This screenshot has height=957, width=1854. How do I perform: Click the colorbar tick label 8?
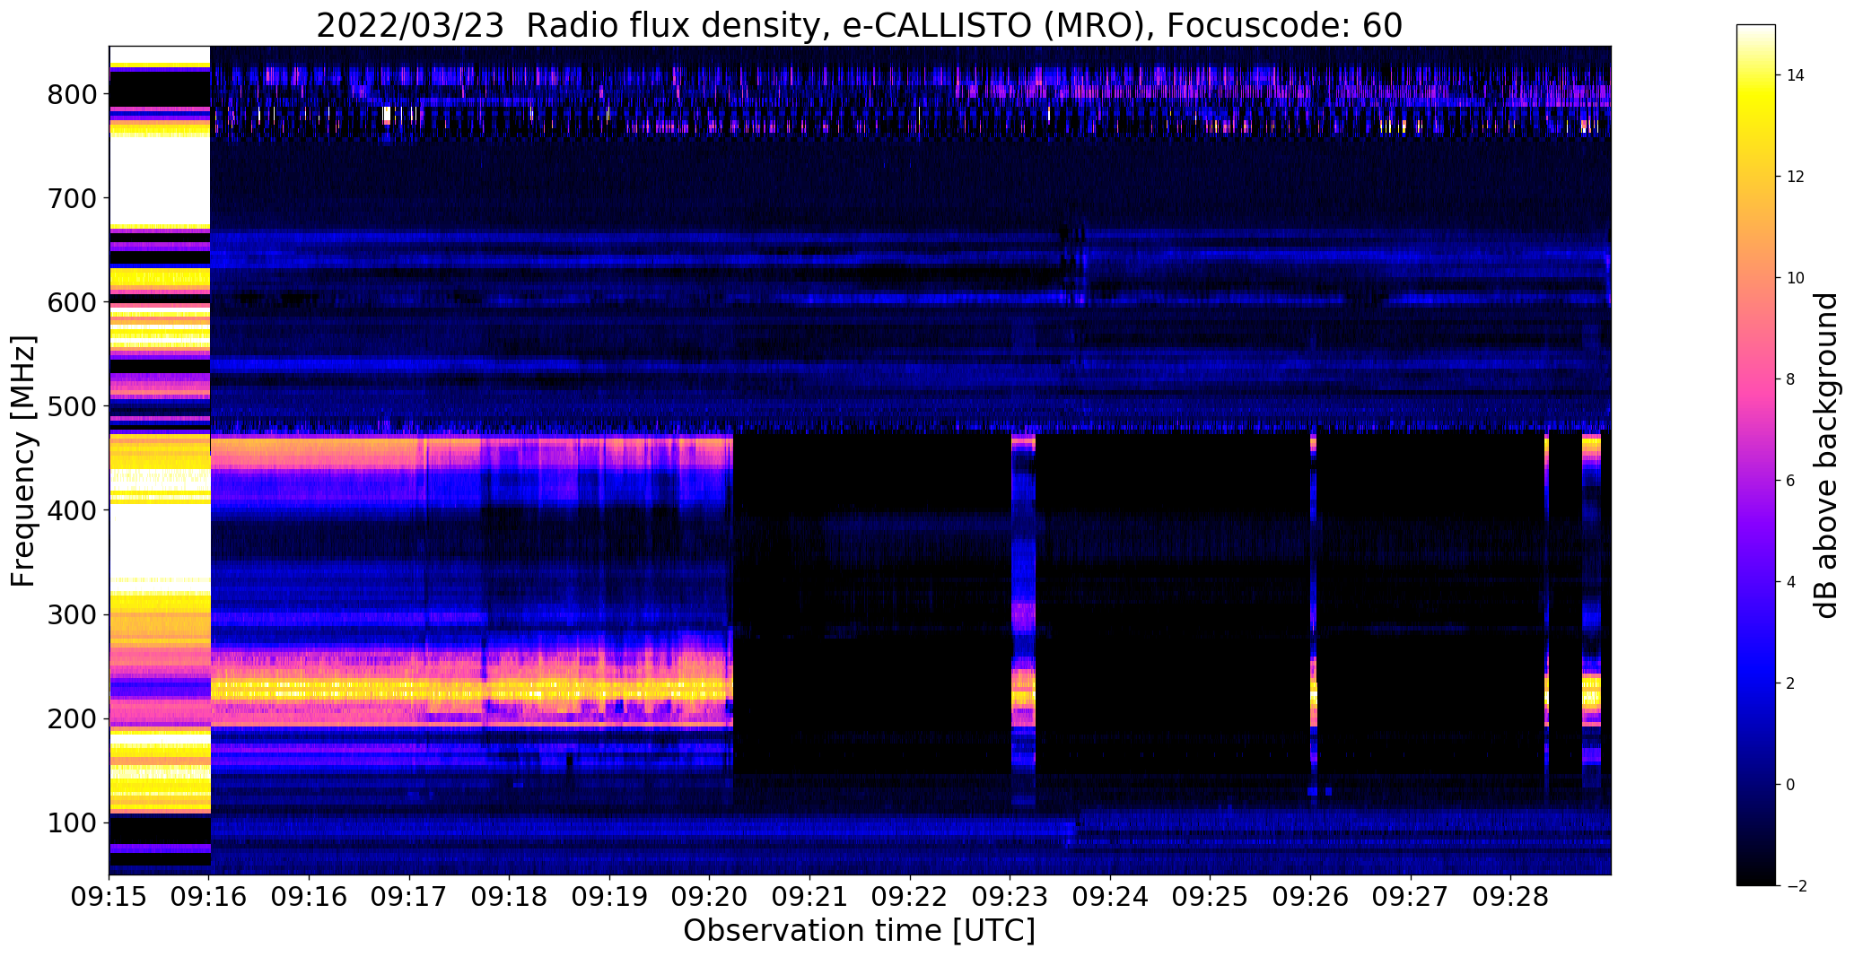coord(1790,379)
